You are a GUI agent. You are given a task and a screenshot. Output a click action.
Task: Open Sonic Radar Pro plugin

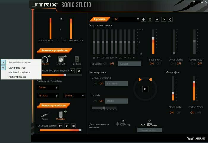click(123, 124)
